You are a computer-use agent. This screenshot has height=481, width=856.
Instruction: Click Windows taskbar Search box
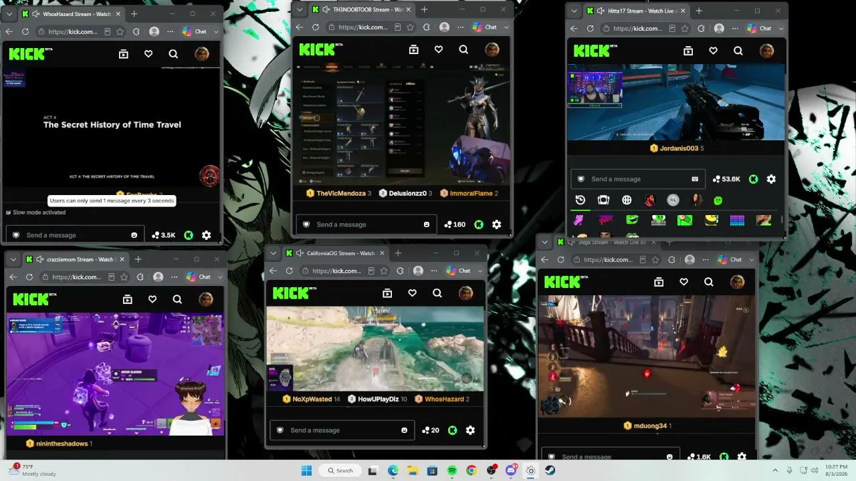pos(340,470)
